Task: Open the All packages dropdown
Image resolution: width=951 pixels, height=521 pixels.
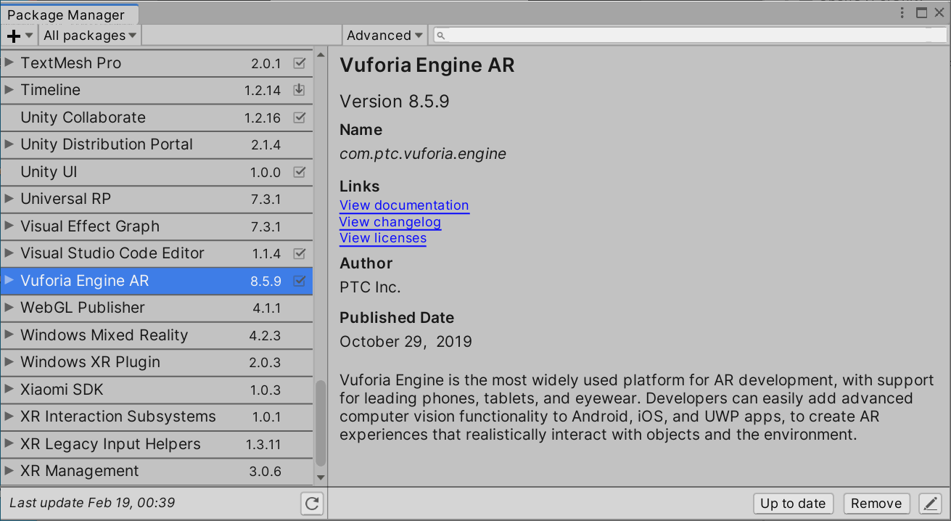Action: [90, 36]
